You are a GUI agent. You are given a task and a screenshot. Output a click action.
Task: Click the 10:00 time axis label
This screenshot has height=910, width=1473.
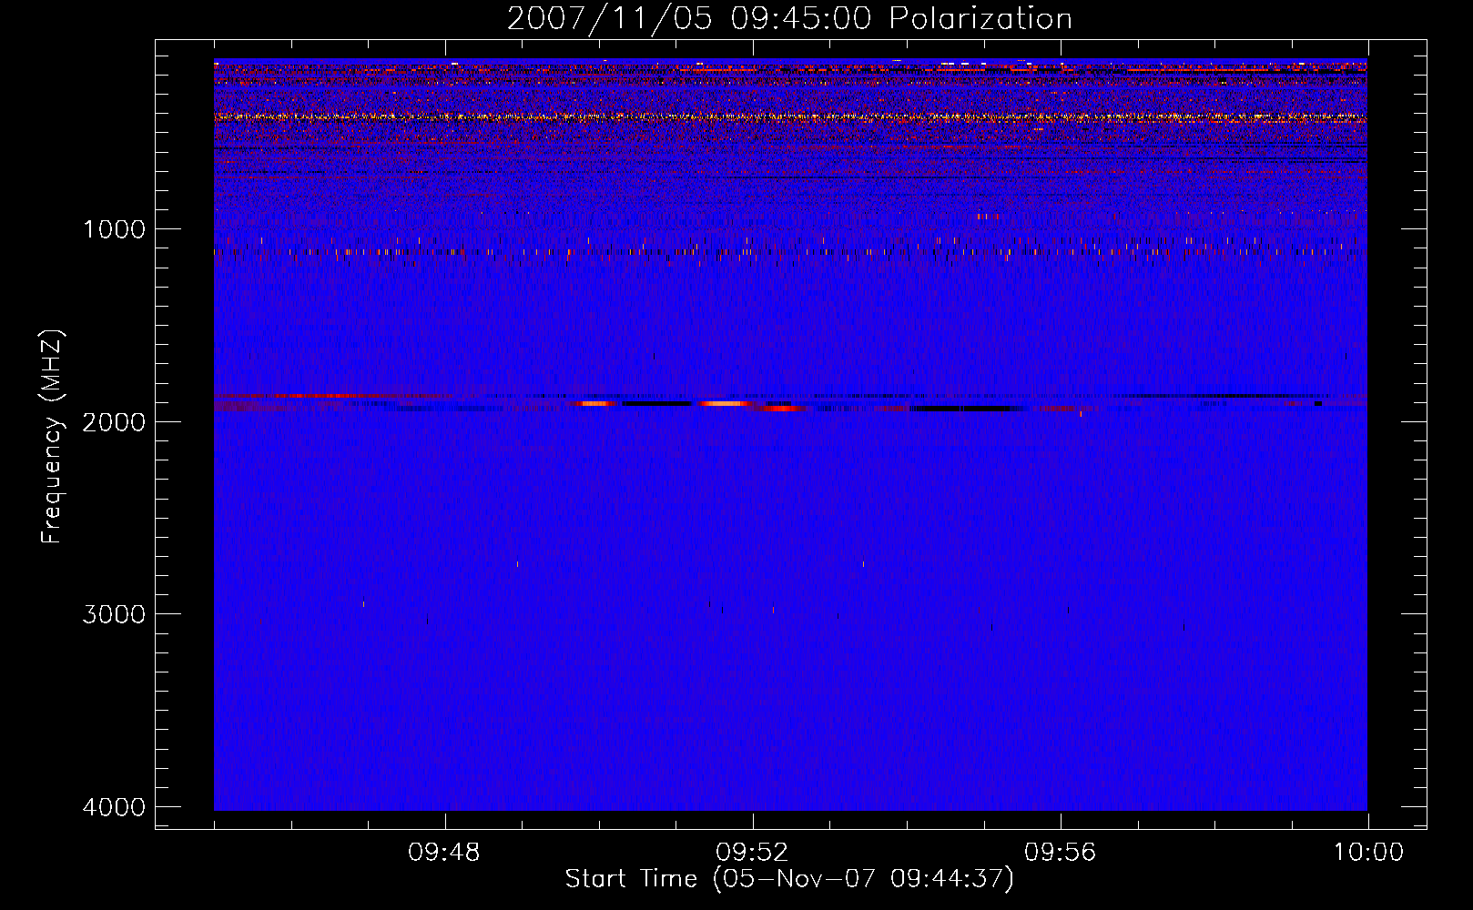pyautogui.click(x=1368, y=853)
